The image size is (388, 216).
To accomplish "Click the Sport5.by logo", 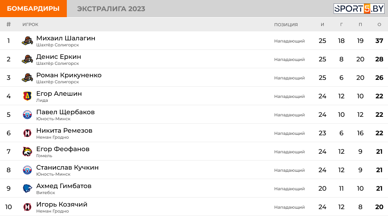I will pos(359,9).
